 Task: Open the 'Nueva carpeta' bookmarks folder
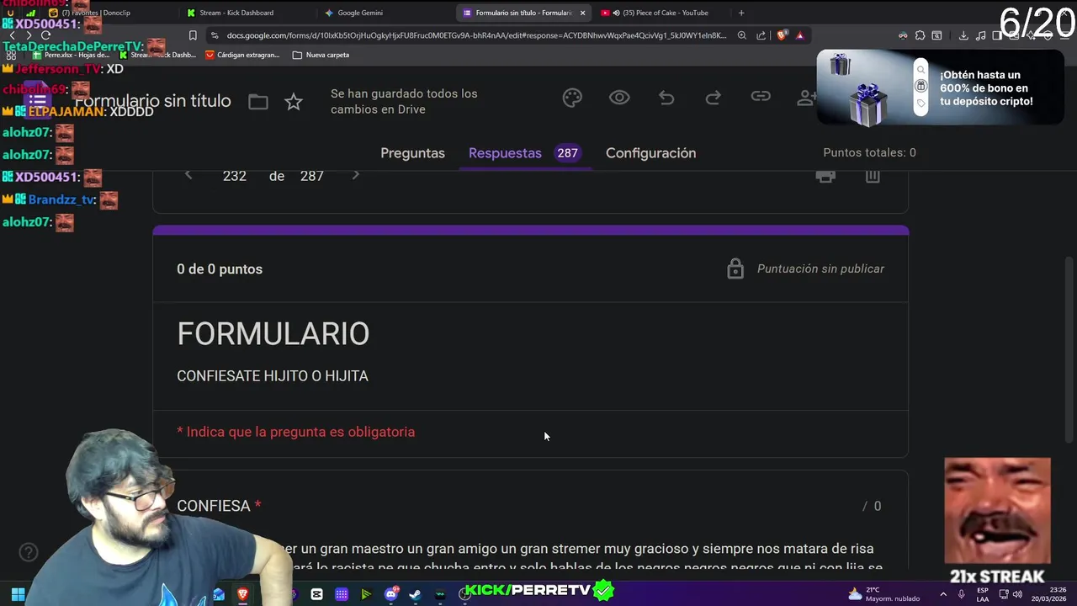(321, 55)
